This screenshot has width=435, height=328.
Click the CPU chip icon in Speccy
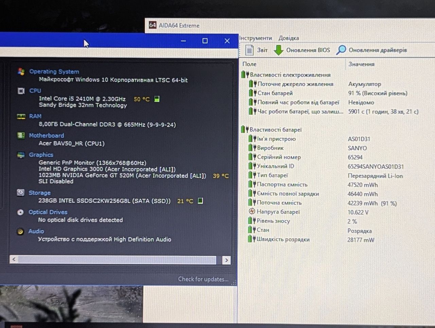21,91
